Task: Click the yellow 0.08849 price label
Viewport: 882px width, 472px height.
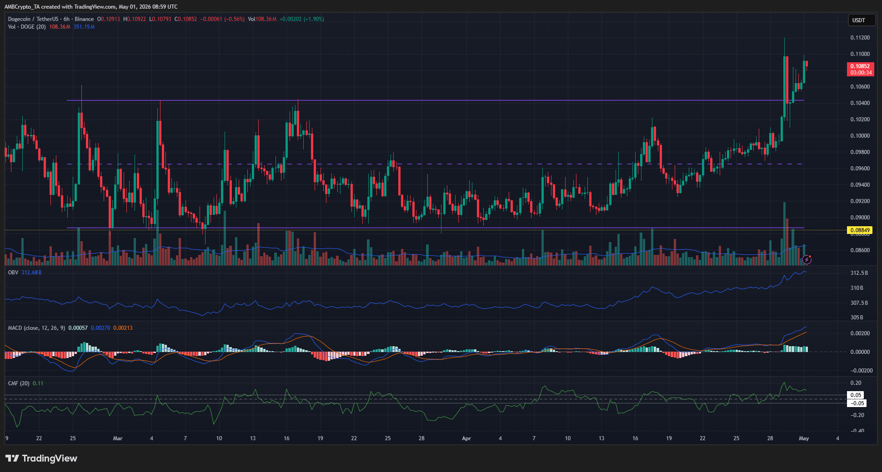Action: point(860,230)
